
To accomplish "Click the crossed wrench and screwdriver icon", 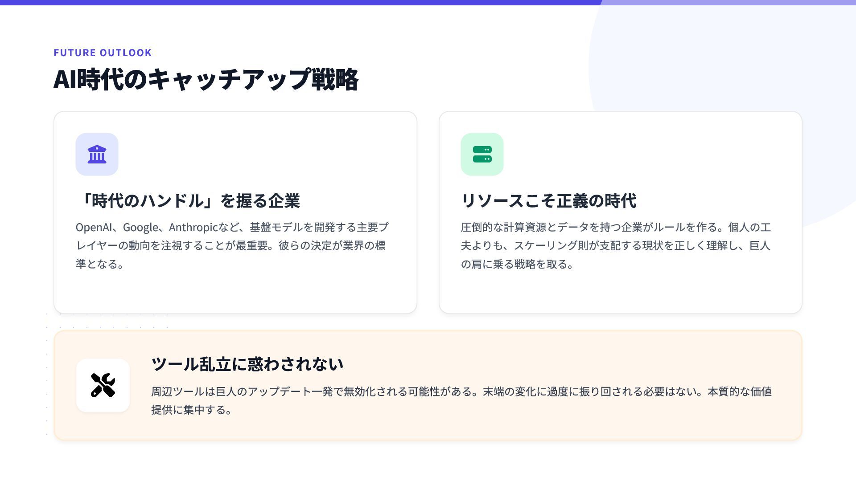I will (x=103, y=385).
